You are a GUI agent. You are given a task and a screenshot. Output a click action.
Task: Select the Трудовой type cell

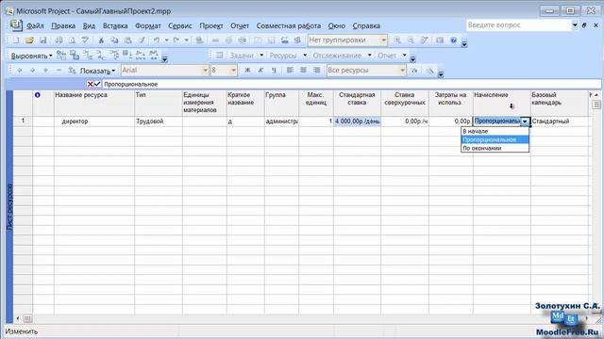pyautogui.click(x=159, y=121)
